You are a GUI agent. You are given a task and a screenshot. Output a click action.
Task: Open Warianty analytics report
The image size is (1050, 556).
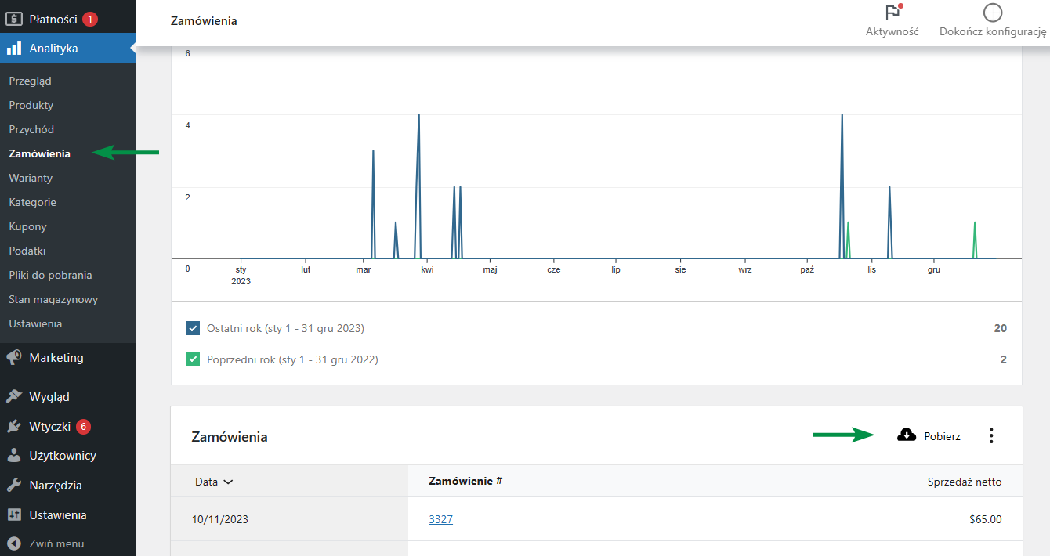coord(31,178)
